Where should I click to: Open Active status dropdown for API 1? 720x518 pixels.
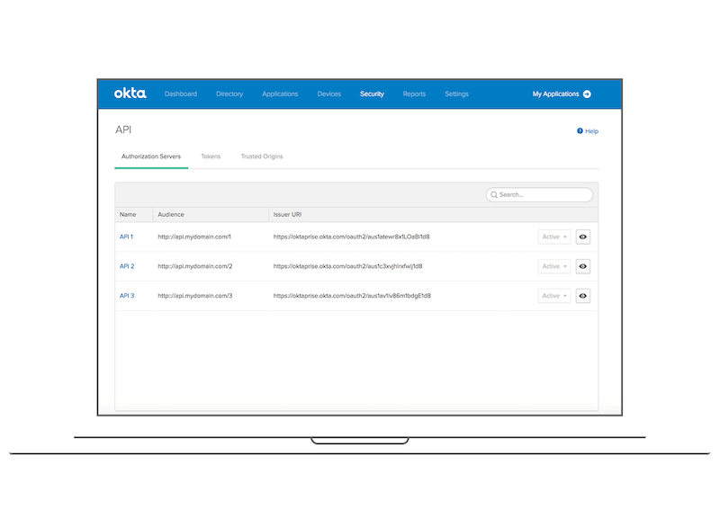click(x=553, y=237)
